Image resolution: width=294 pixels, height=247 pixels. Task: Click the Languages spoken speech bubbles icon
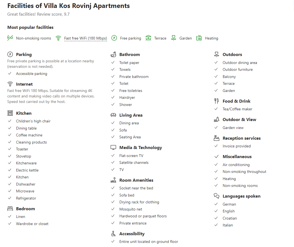click(216, 196)
